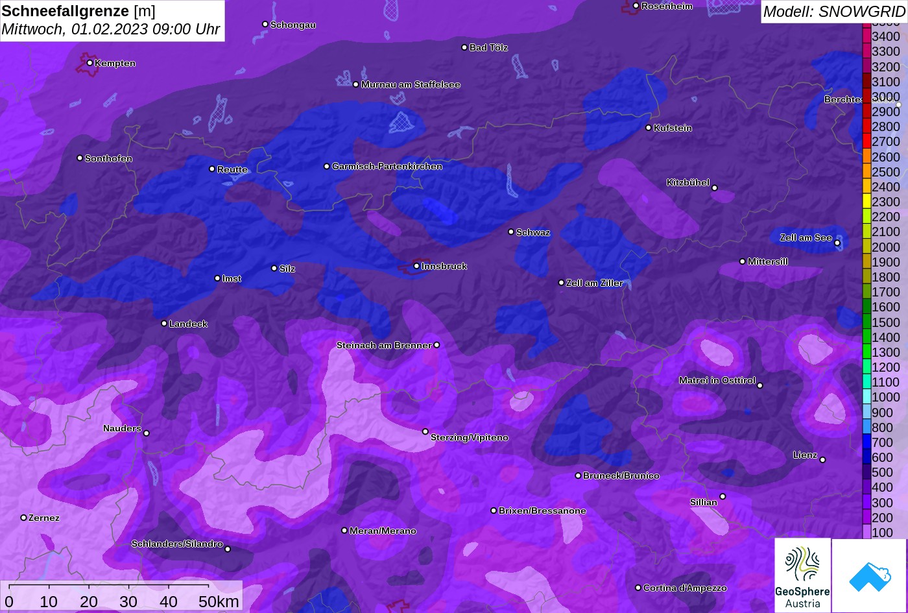Select the 1500 m green legend swatch

(866, 322)
